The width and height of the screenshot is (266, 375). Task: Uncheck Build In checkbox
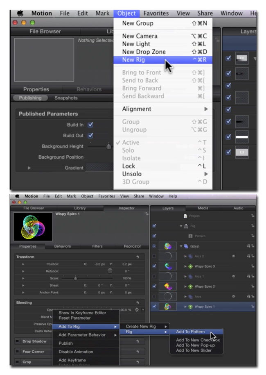(90, 125)
